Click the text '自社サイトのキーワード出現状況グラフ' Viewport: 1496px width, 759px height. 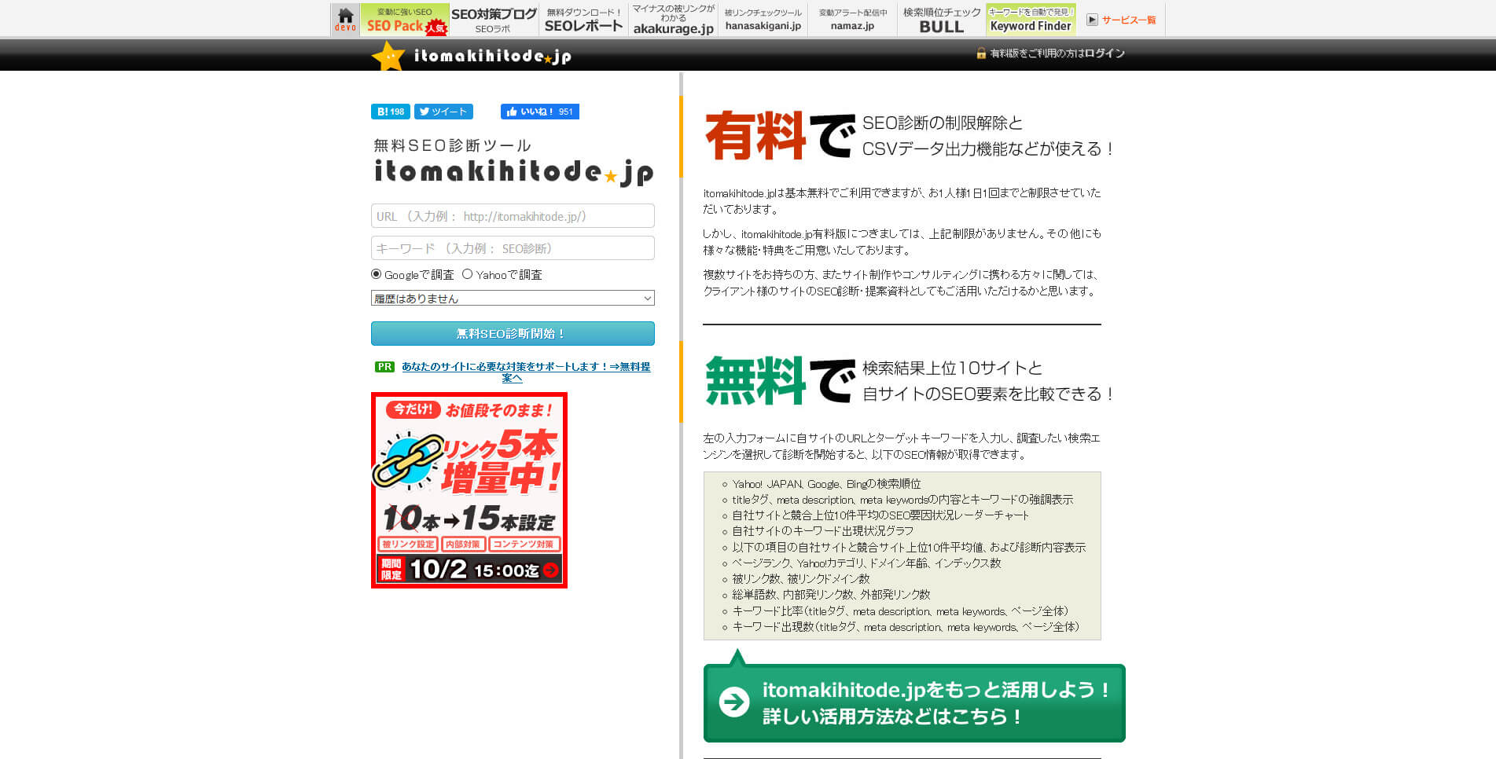pyautogui.click(x=823, y=531)
